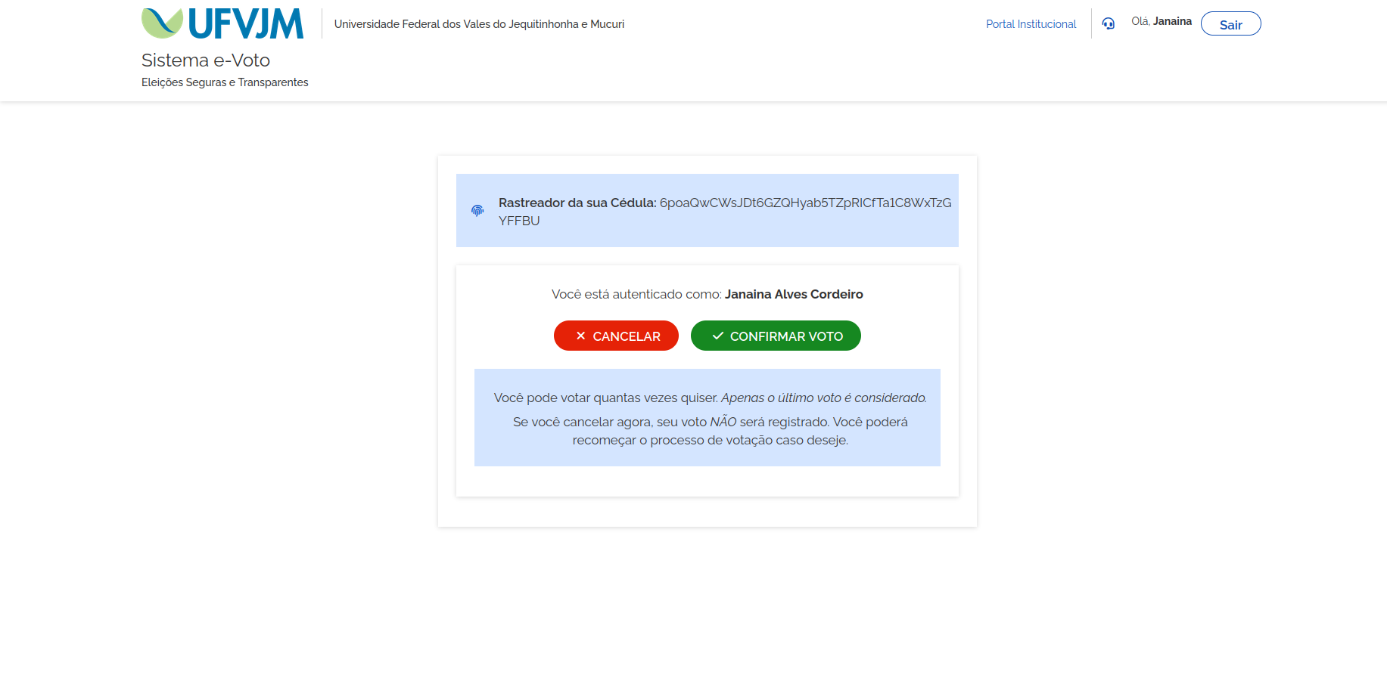Viewport: 1387px width, 684px height.
Task: Cancel the vote with the CANCELAR label
Action: 627,336
